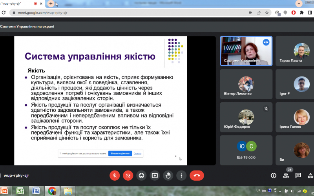Click the UK language indicator in tray
Screen dimensions: 314x196
click(258, 191)
